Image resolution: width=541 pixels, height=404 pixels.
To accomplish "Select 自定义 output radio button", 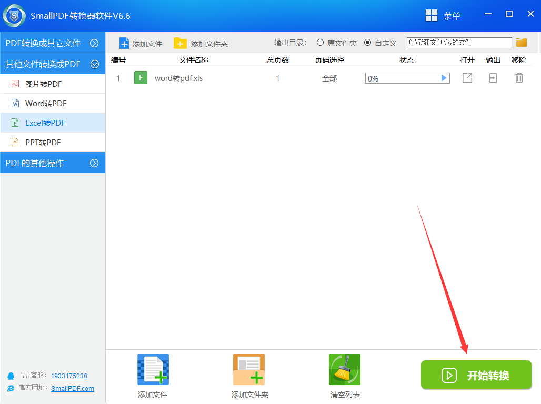I will (x=367, y=43).
